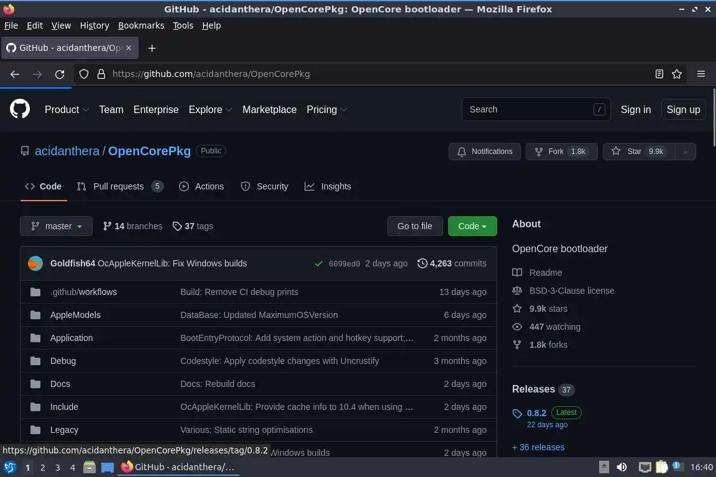Open the Marketplace navigation link
This screenshot has height=477, width=716.
click(x=269, y=109)
